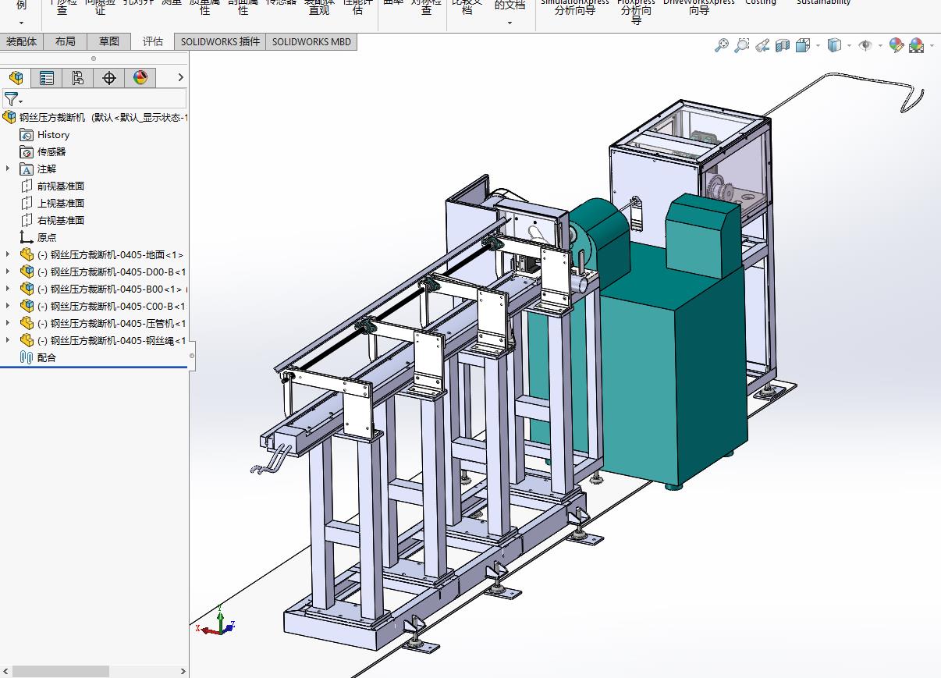The width and height of the screenshot is (941, 678).
Task: Click the feature tree filter funnel
Action: point(11,99)
